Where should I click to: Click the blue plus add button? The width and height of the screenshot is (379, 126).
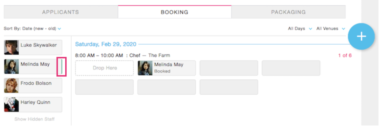[361, 37]
